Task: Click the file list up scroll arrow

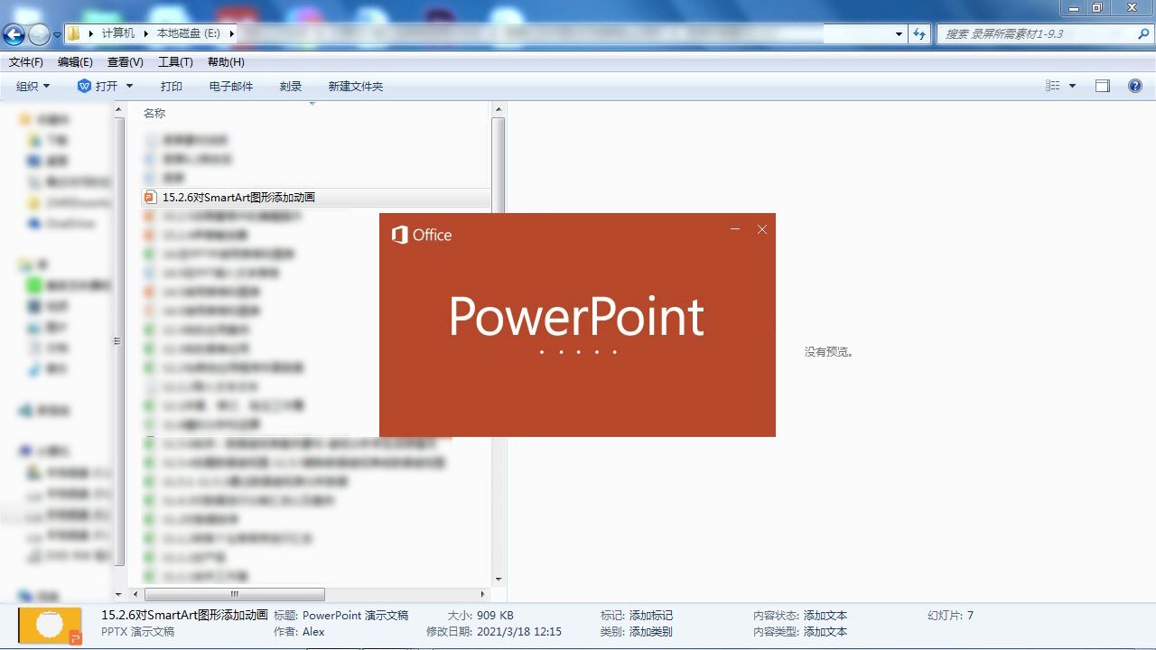Action: [499, 109]
